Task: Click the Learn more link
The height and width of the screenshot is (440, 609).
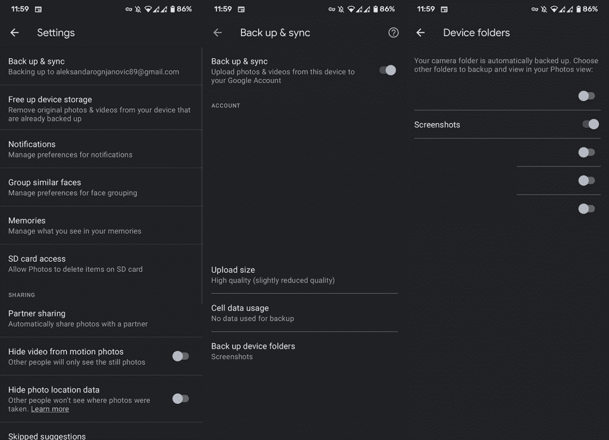Action: tap(50, 409)
